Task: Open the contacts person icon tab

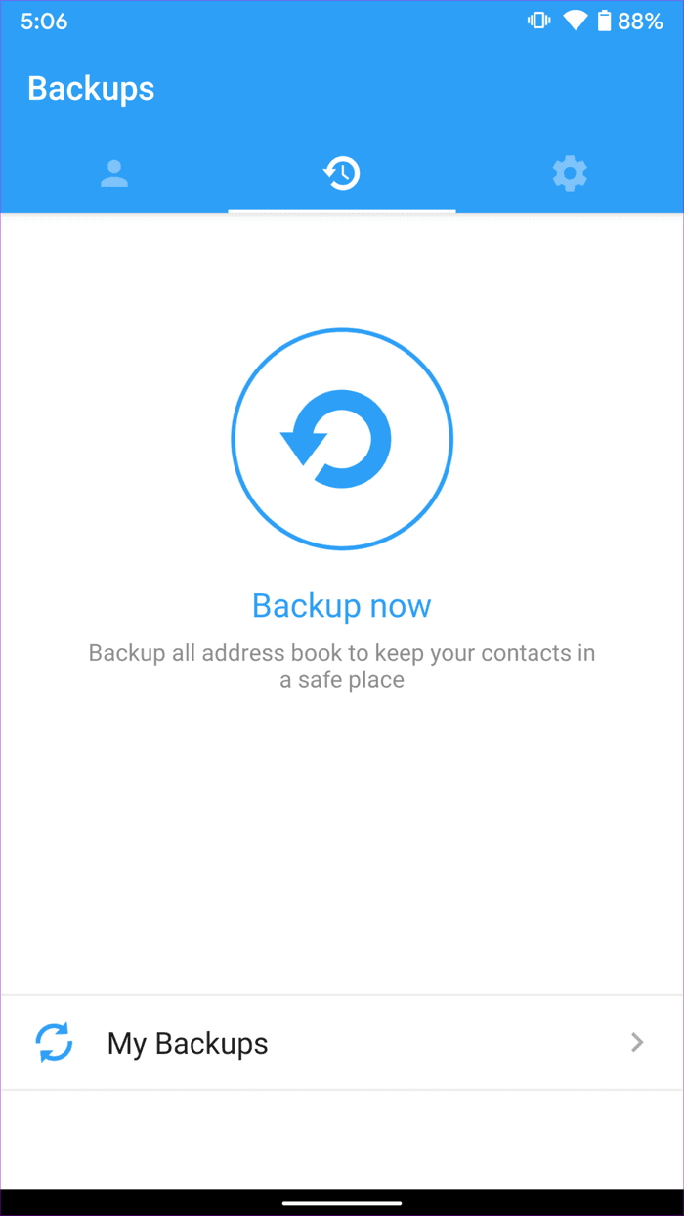Action: [114, 174]
